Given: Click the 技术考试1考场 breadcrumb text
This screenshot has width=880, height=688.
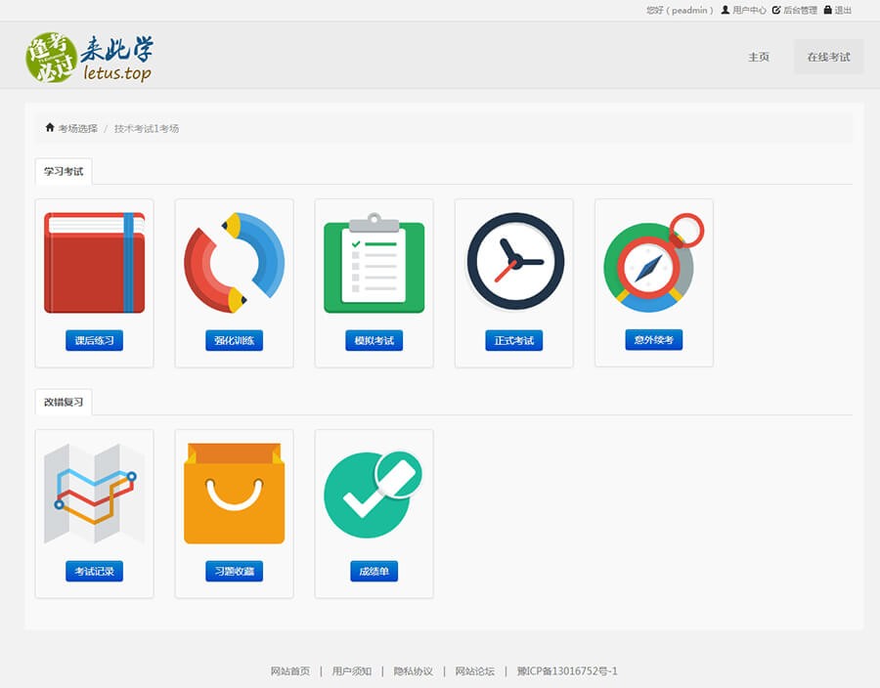Looking at the screenshot, I should tap(148, 127).
